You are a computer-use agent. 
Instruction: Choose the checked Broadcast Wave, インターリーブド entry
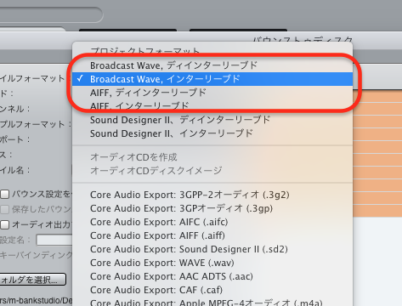(x=212, y=79)
